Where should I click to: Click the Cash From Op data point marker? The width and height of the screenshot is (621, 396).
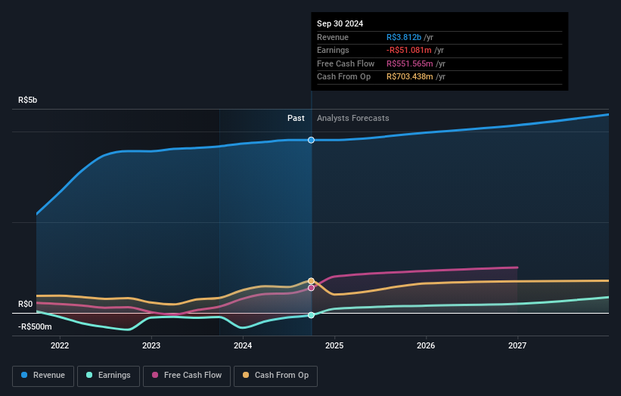tap(312, 281)
